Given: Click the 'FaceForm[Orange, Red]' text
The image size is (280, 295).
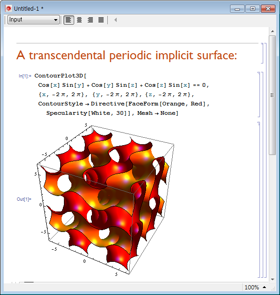Looking at the screenshot, I should [167, 104].
